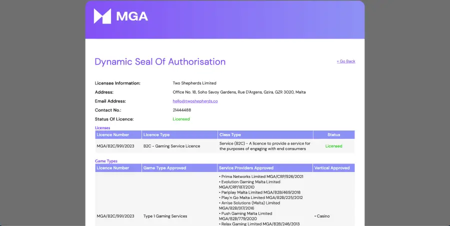
Task: Click the green Licensed status in Licenses table
Action: coord(334,146)
